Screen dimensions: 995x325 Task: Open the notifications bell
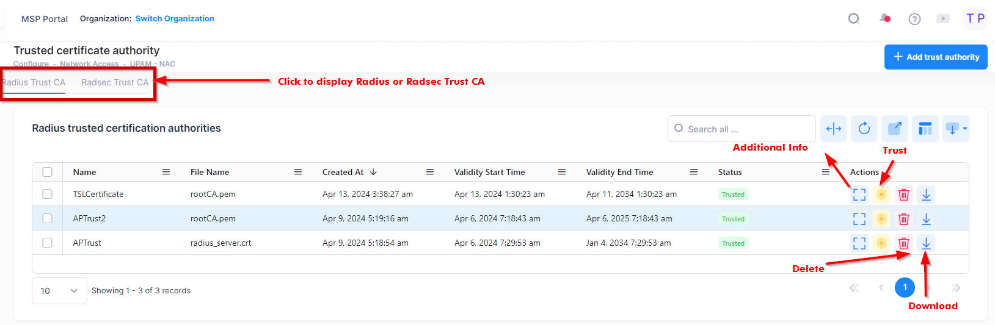click(884, 19)
